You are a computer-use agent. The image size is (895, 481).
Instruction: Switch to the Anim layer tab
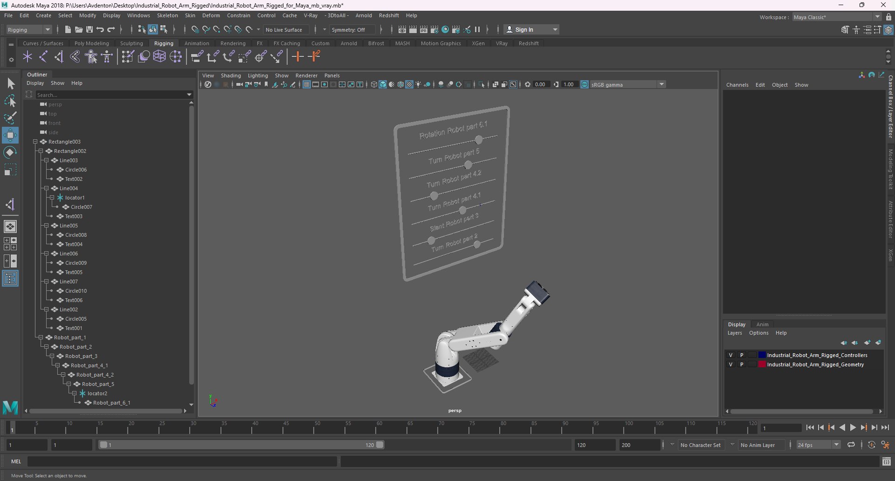[x=762, y=324]
